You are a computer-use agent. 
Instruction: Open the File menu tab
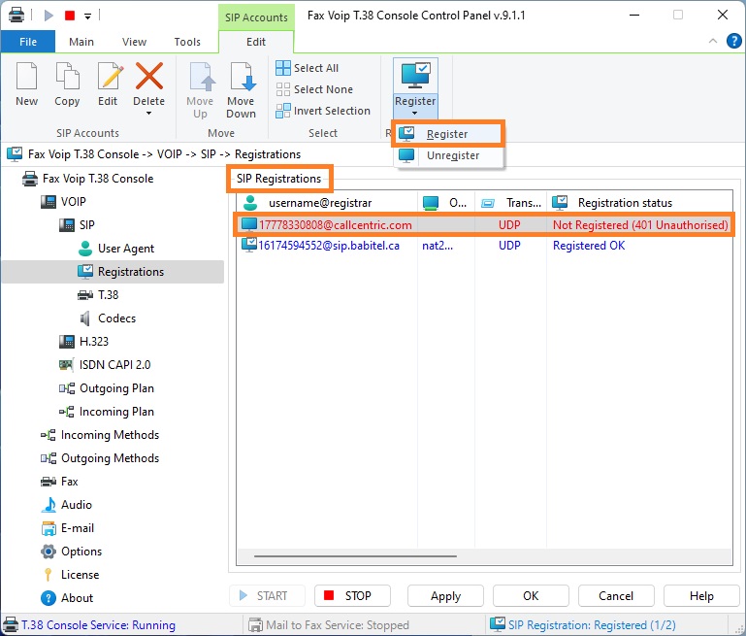[28, 42]
